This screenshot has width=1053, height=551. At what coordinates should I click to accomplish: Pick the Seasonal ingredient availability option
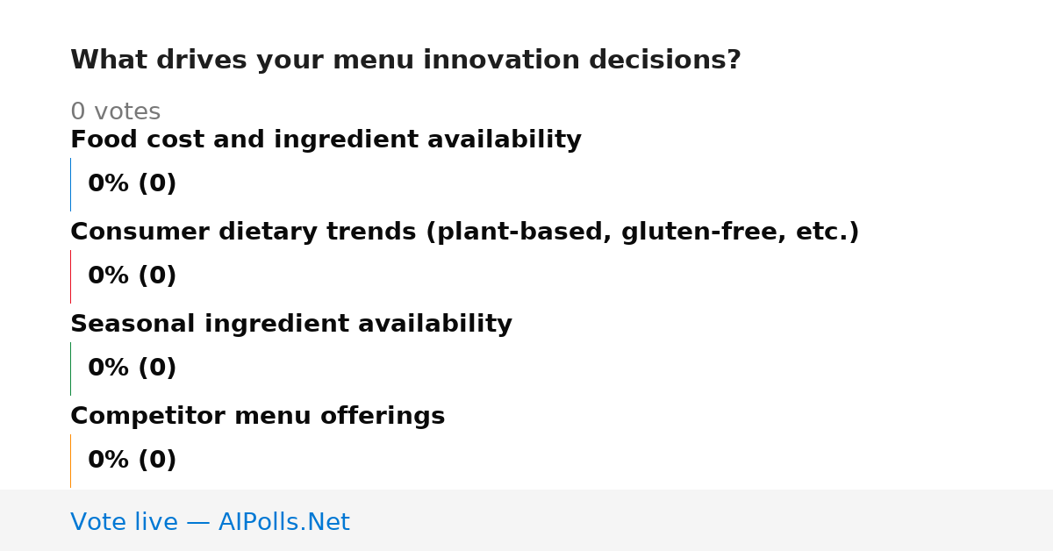click(291, 325)
